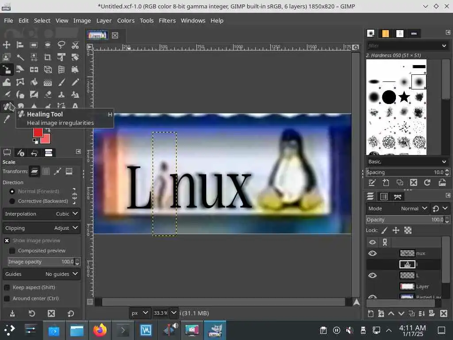Screen dimensions: 453x340
Task: Create a new layer in Layers panel
Action: (x=371, y=313)
